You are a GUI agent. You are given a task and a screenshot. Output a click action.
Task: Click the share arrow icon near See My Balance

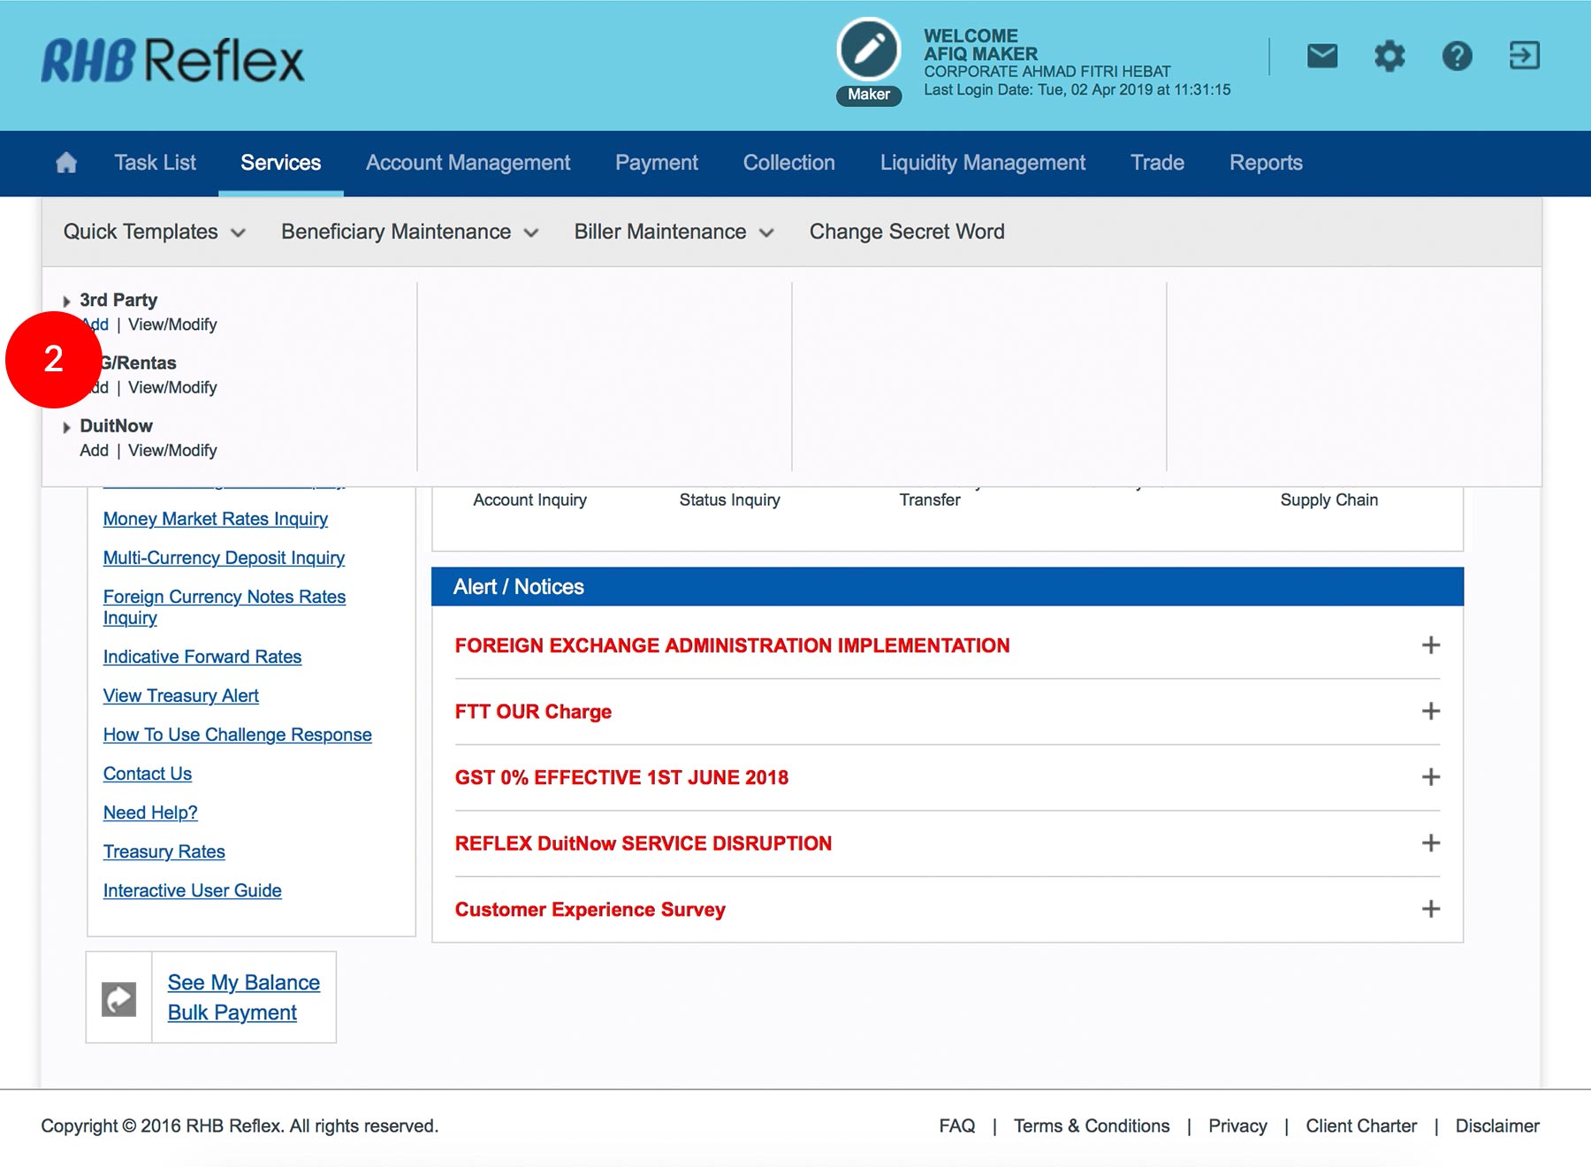coord(119,998)
